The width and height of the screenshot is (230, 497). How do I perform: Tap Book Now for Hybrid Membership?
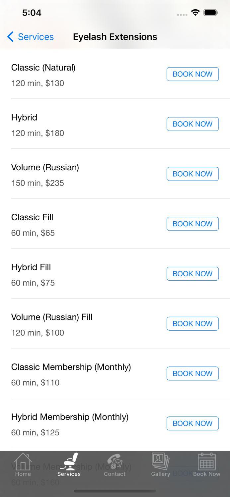tap(192, 423)
